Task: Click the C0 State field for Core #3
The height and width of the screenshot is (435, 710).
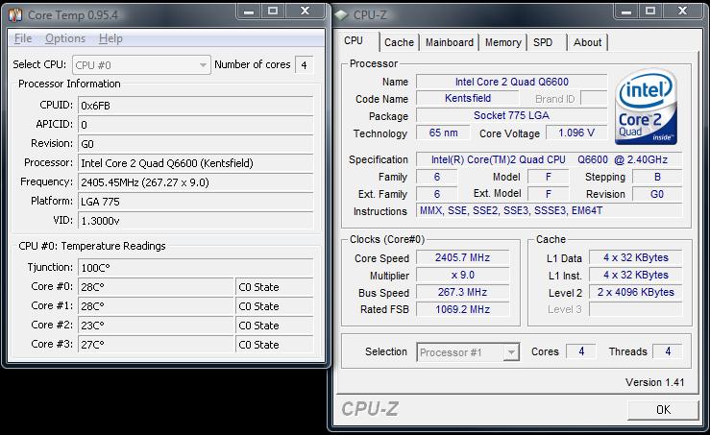Action: [x=275, y=345]
